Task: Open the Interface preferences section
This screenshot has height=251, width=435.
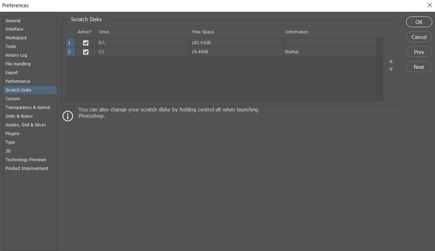Action: point(14,29)
